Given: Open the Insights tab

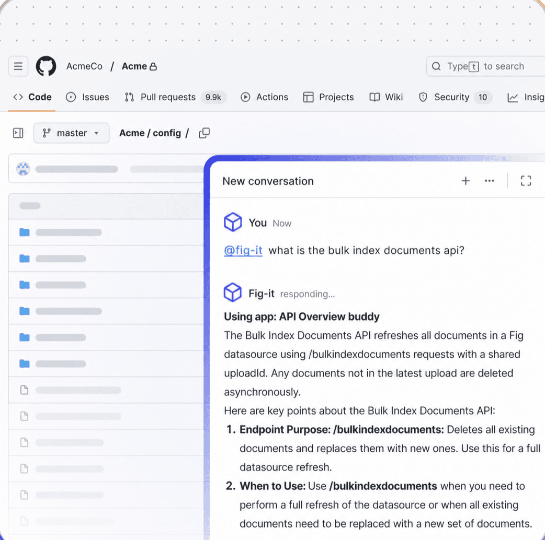Looking at the screenshot, I should click(x=526, y=97).
